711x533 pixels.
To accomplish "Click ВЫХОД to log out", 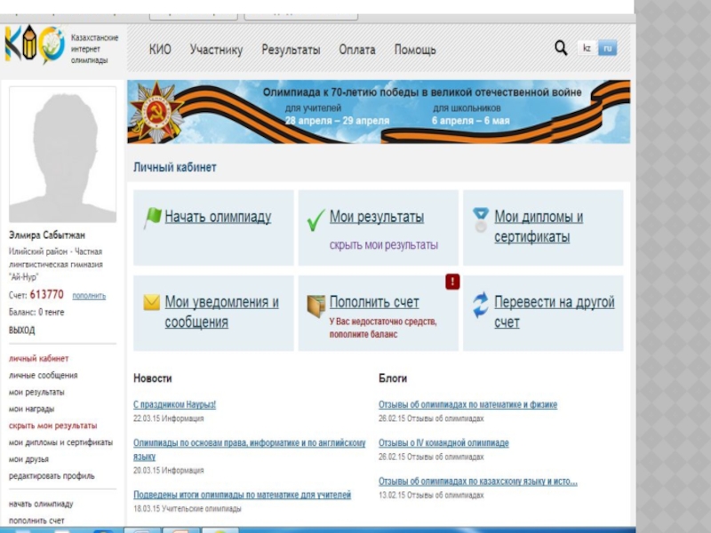I will tap(21, 330).
